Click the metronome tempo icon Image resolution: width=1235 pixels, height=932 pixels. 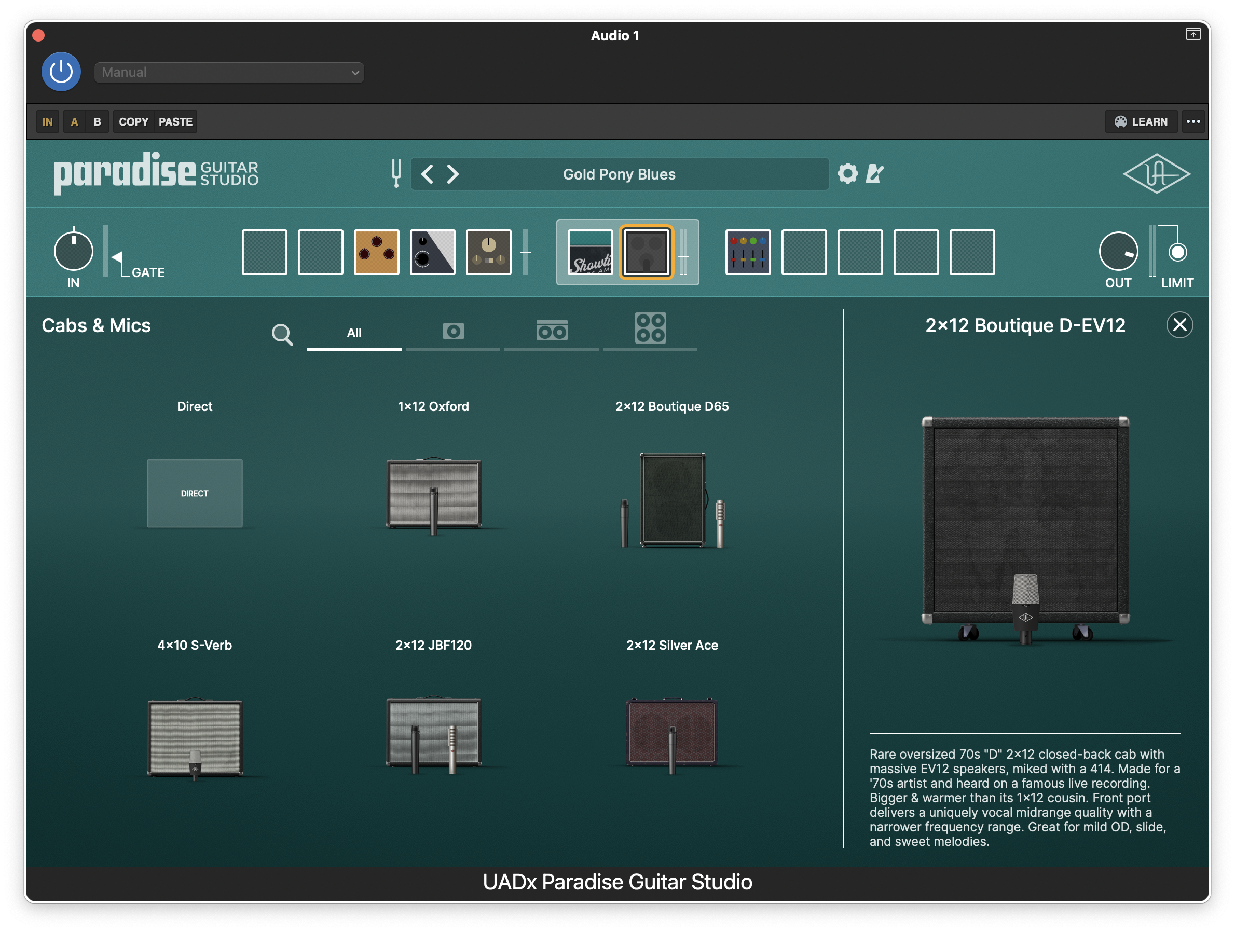pyautogui.click(x=874, y=174)
